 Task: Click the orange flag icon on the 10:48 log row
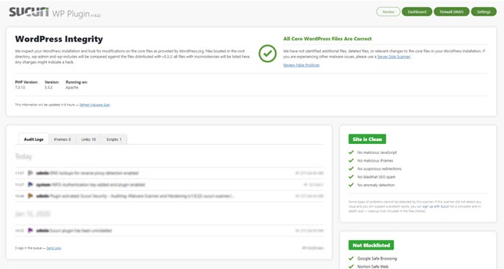[x=30, y=196]
